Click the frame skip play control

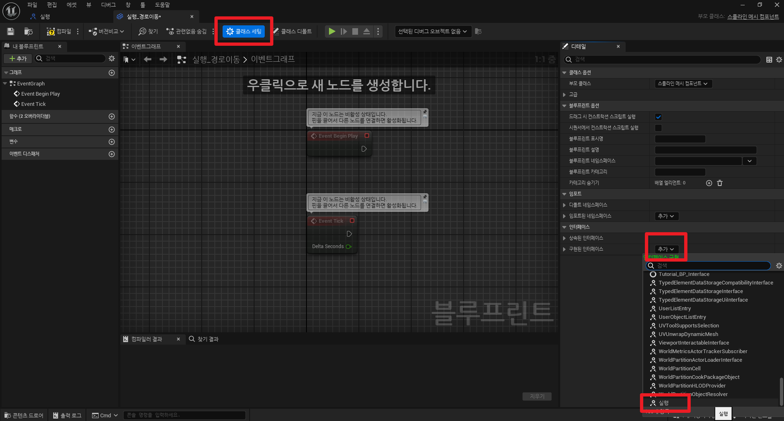coord(344,31)
